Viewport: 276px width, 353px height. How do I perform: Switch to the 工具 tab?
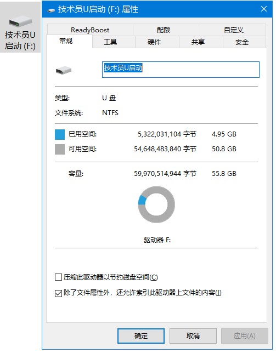[114, 42]
